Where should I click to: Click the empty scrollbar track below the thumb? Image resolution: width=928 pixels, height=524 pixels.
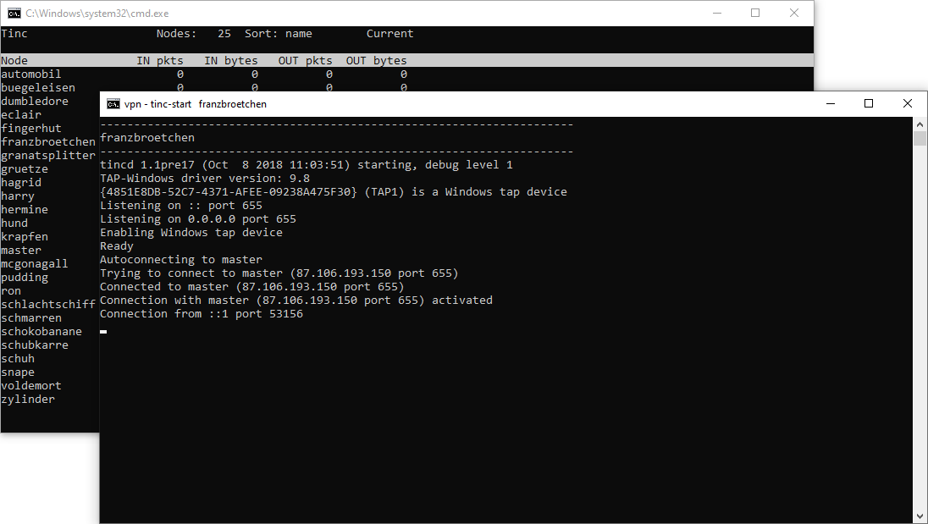click(x=920, y=339)
